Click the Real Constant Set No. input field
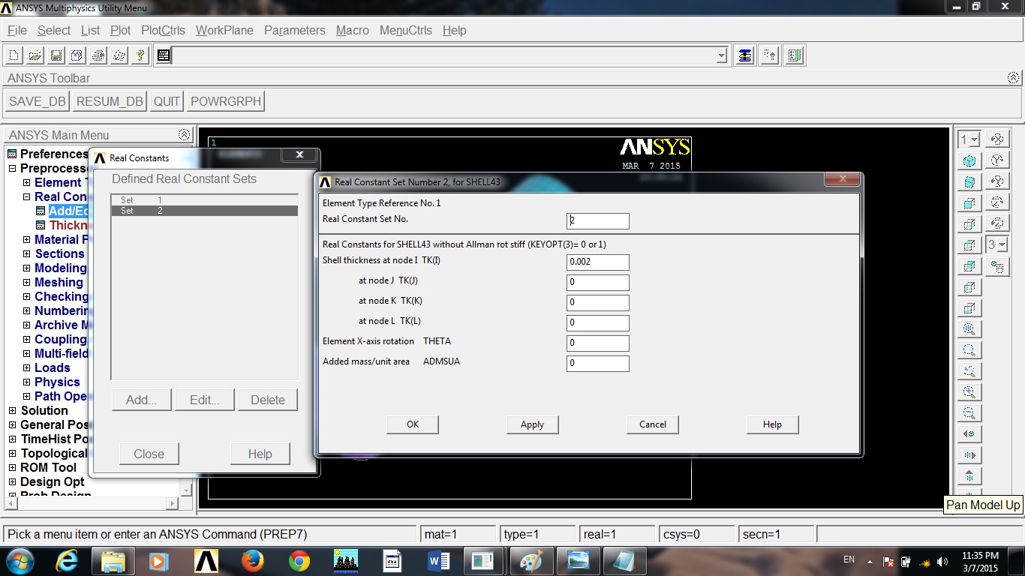Image resolution: width=1025 pixels, height=576 pixels. 598,221
